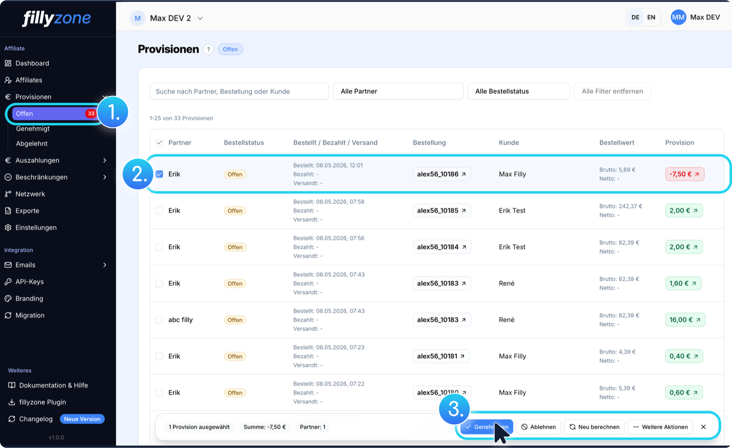Click the Beschränkungen sidebar icon
Viewport: 732px width, 448px height.
(x=8, y=177)
